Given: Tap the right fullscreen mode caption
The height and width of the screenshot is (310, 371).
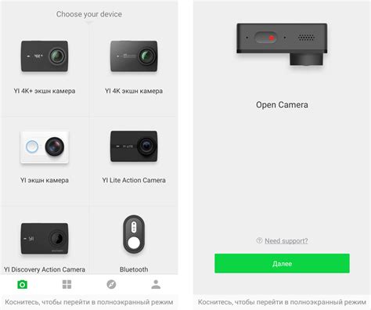Looking at the screenshot, I should click(x=282, y=302).
